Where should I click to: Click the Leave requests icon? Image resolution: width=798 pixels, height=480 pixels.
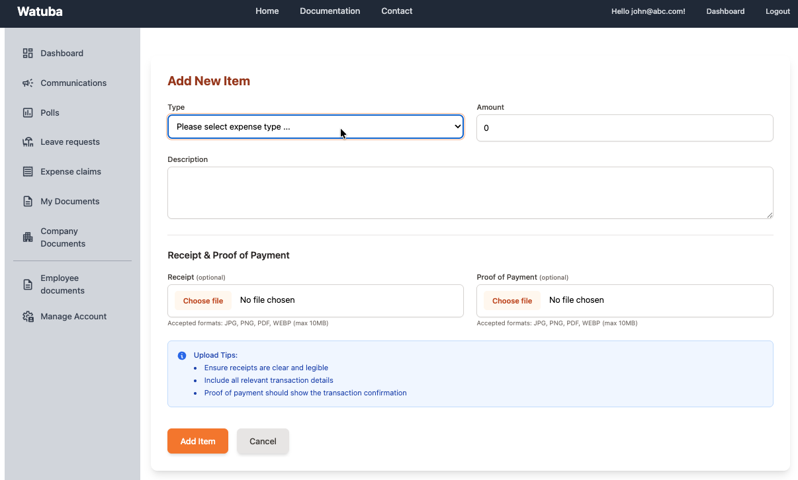28,142
